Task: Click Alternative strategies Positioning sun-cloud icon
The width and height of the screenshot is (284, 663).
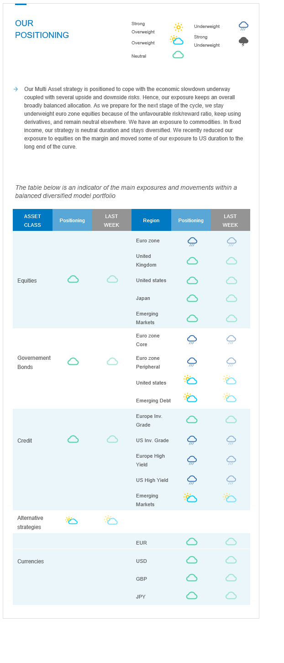Action: (x=72, y=521)
